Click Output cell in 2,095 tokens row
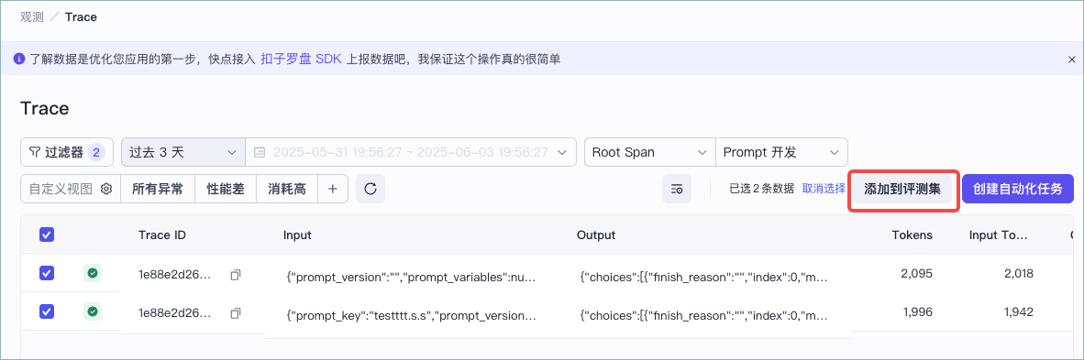Screen dimensions: 1084x360 point(703,277)
